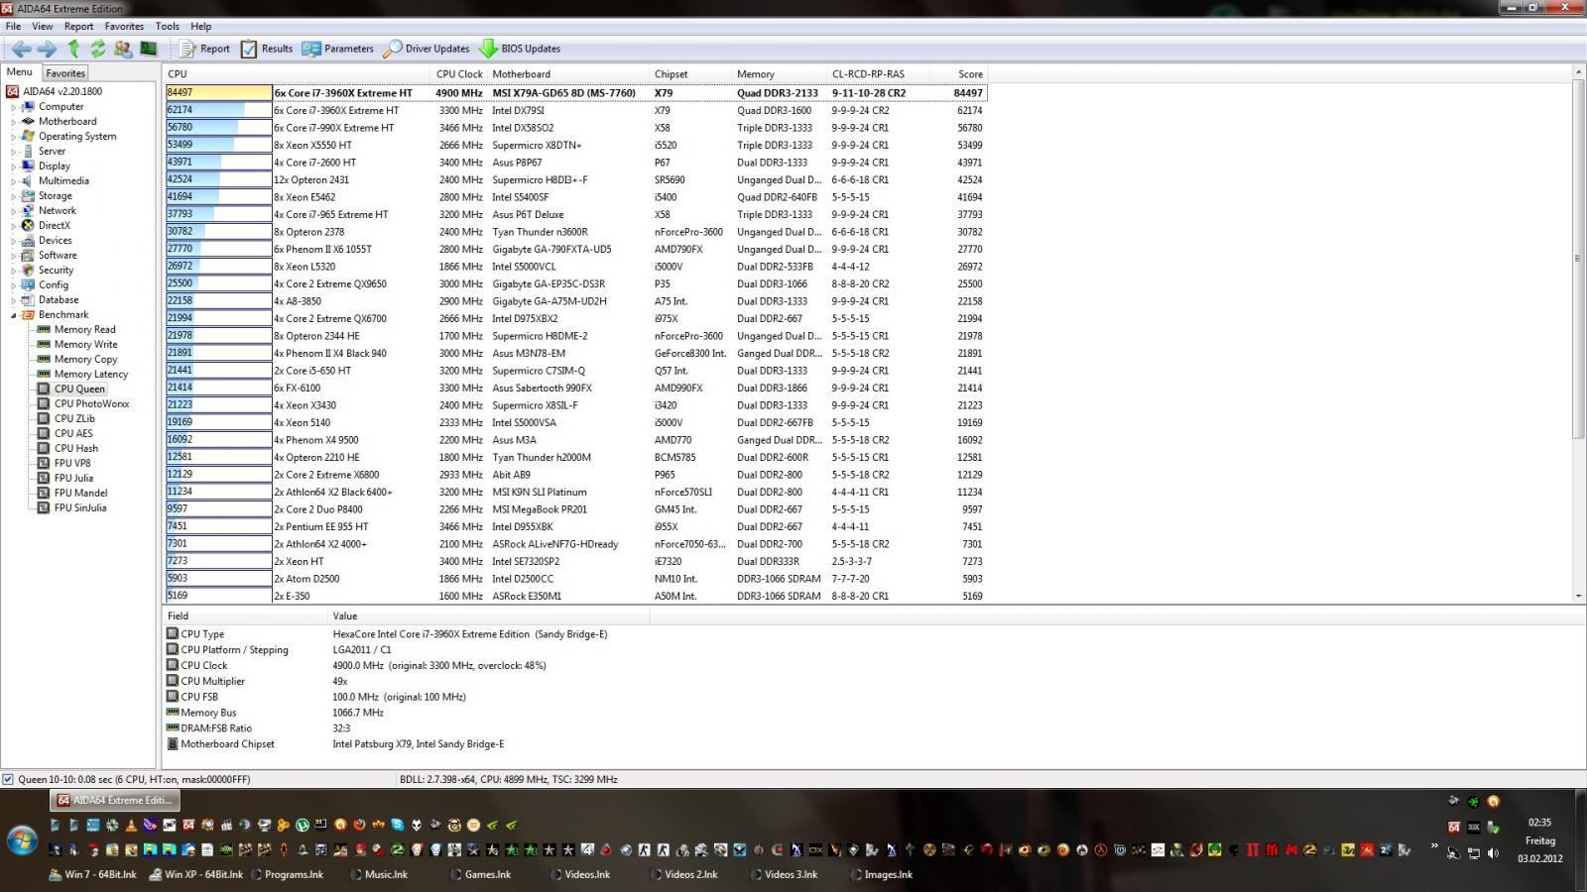
Task: Sort by the Motherboard column header
Action: pos(568,74)
